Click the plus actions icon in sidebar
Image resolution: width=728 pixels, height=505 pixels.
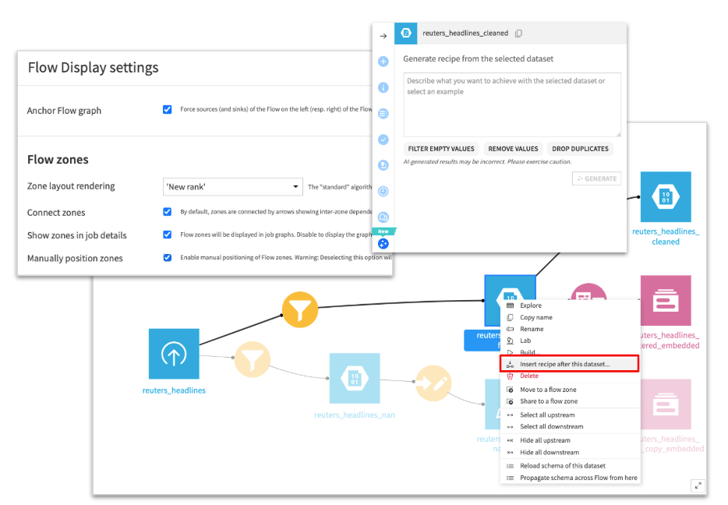[383, 62]
